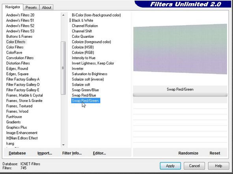233x174 pixels.
Task: Select Channel Shift filter
Action: click(x=82, y=31)
